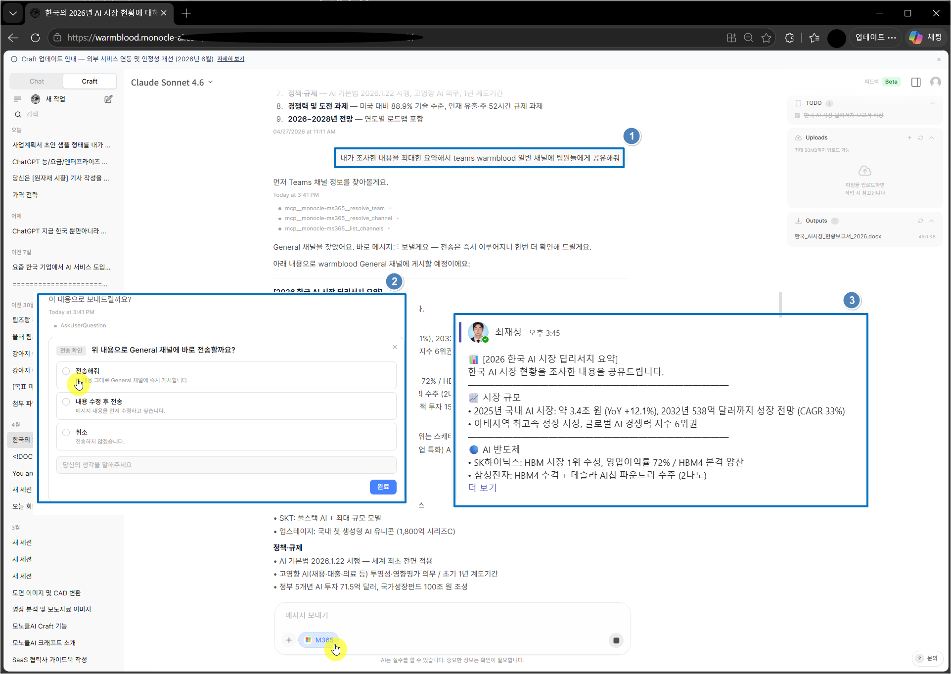Close the 전송 확인 question dialog
This screenshot has height=674, width=951.
pos(395,347)
